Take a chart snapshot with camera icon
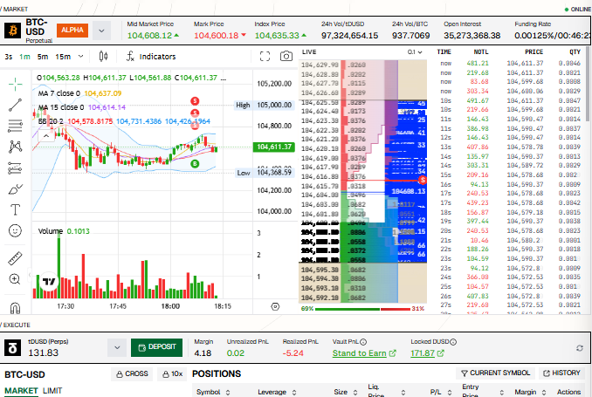Viewport: 592px width, 397px height. point(286,56)
